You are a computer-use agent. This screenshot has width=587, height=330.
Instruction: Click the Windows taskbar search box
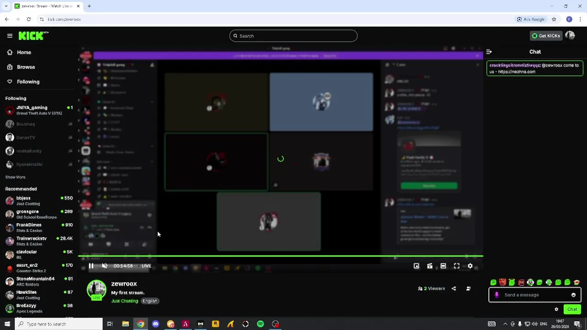pos(59,324)
